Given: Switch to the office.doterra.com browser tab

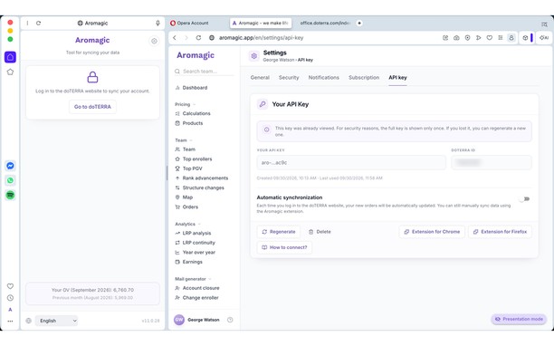Looking at the screenshot, I should (x=324, y=23).
